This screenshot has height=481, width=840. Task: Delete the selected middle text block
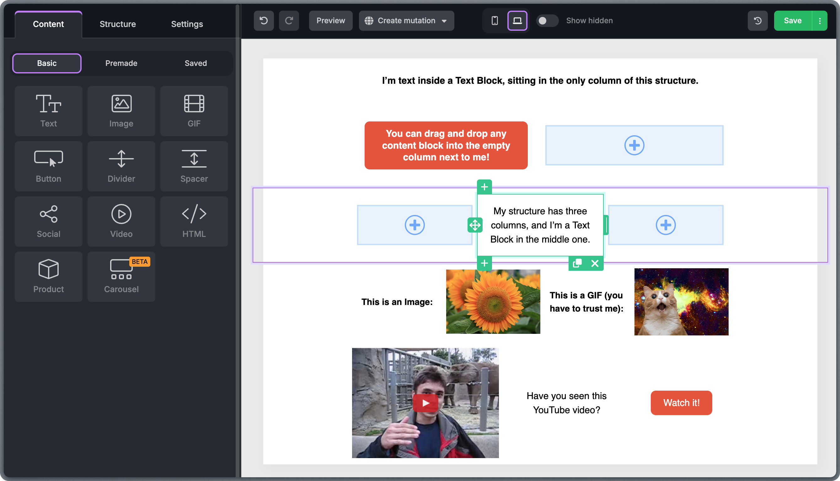click(x=595, y=264)
